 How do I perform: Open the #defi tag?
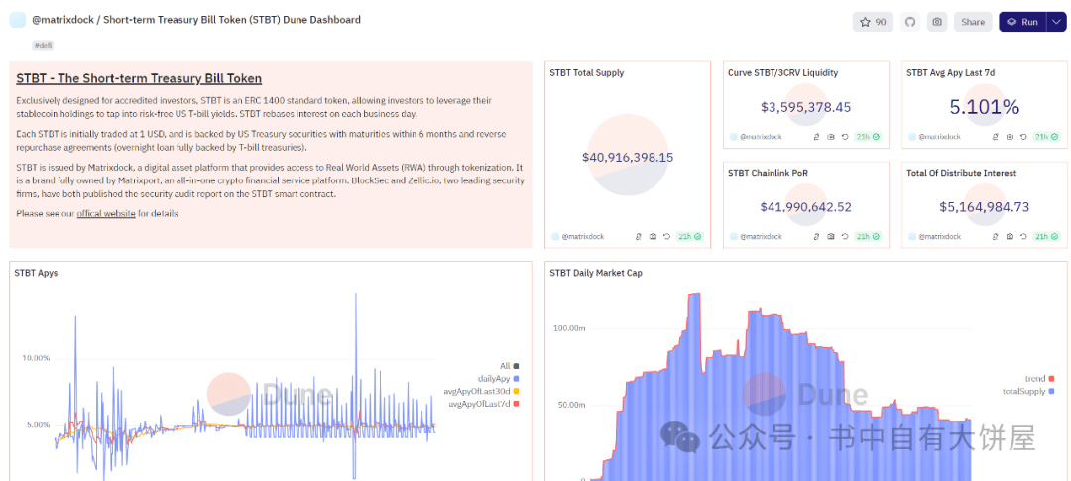coord(43,45)
